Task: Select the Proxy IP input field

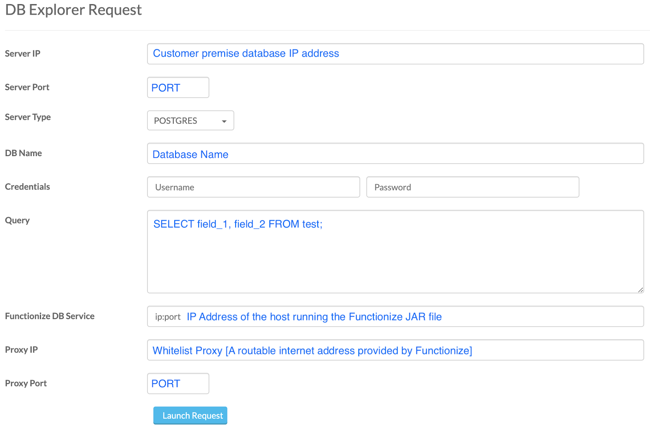Action: [395, 350]
